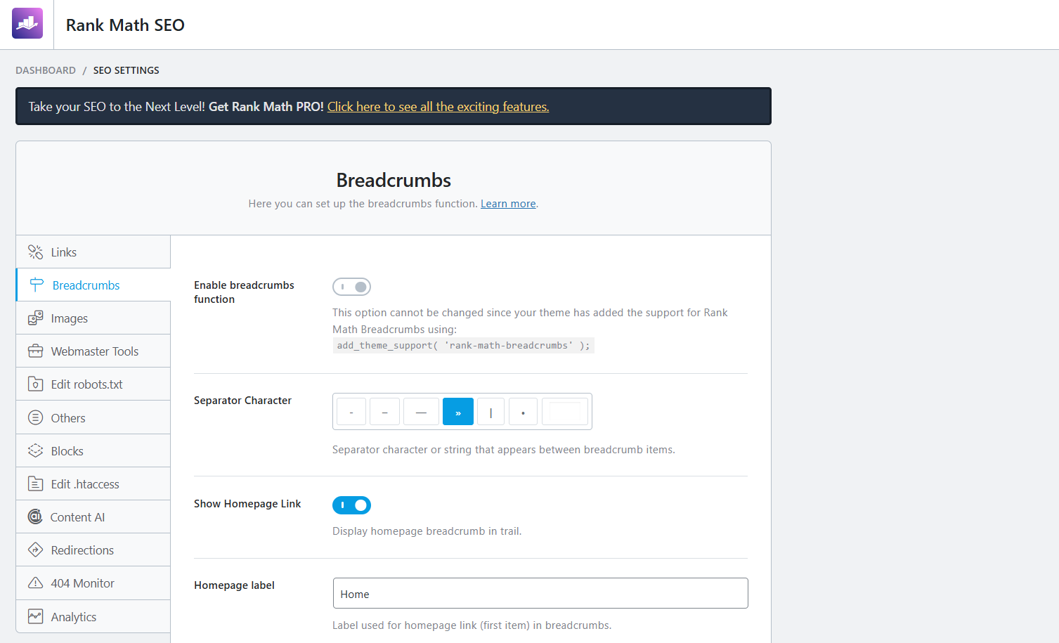Click the Blocks cube icon
Screen dimensions: 1059x643
tap(35, 450)
